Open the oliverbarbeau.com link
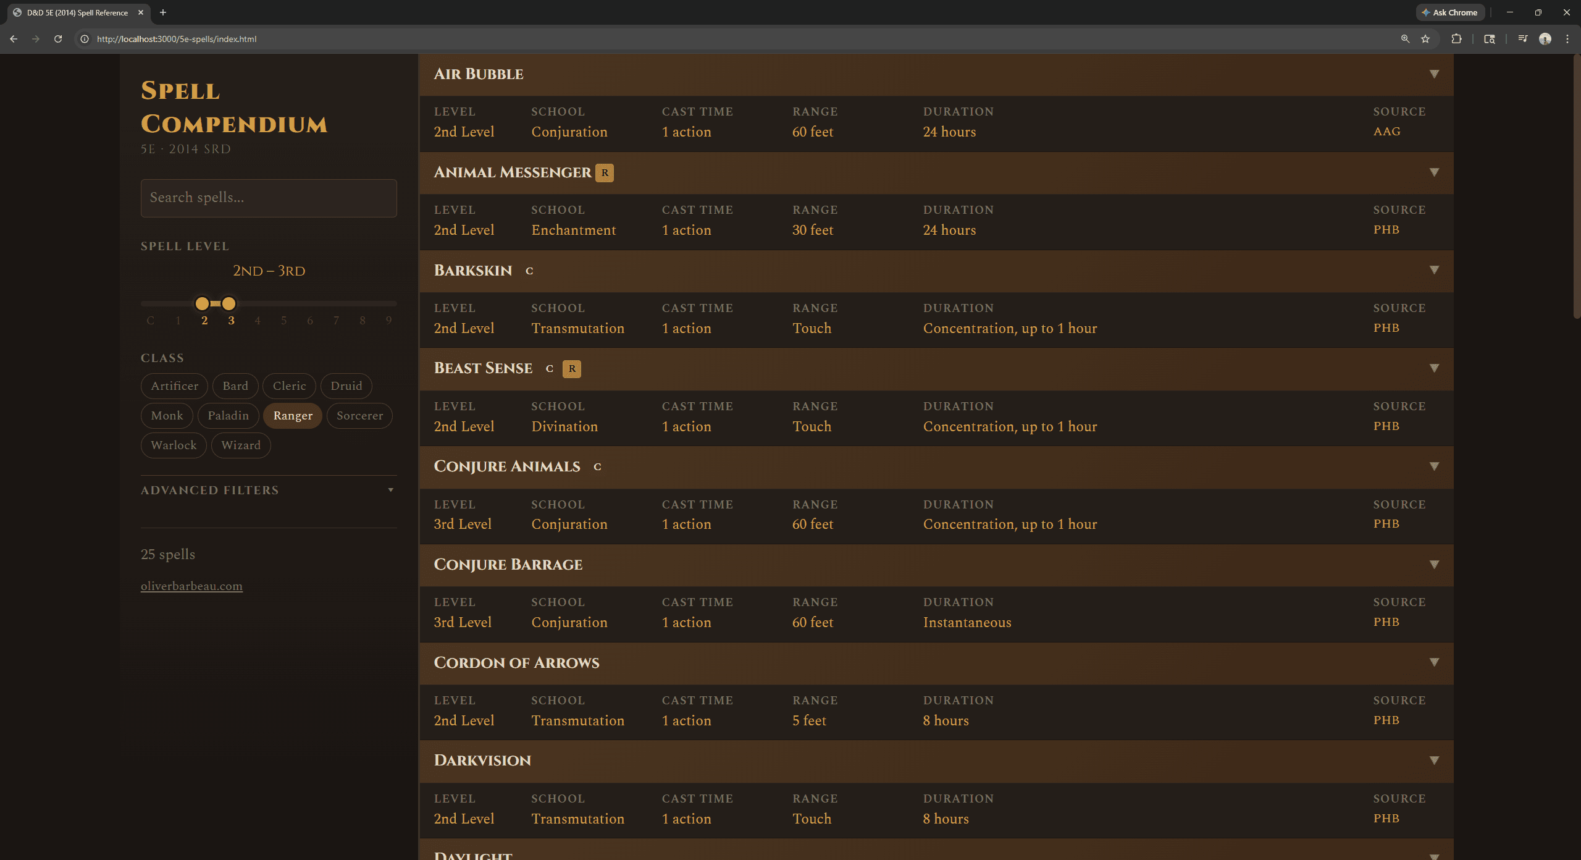The height and width of the screenshot is (860, 1581). 191,586
